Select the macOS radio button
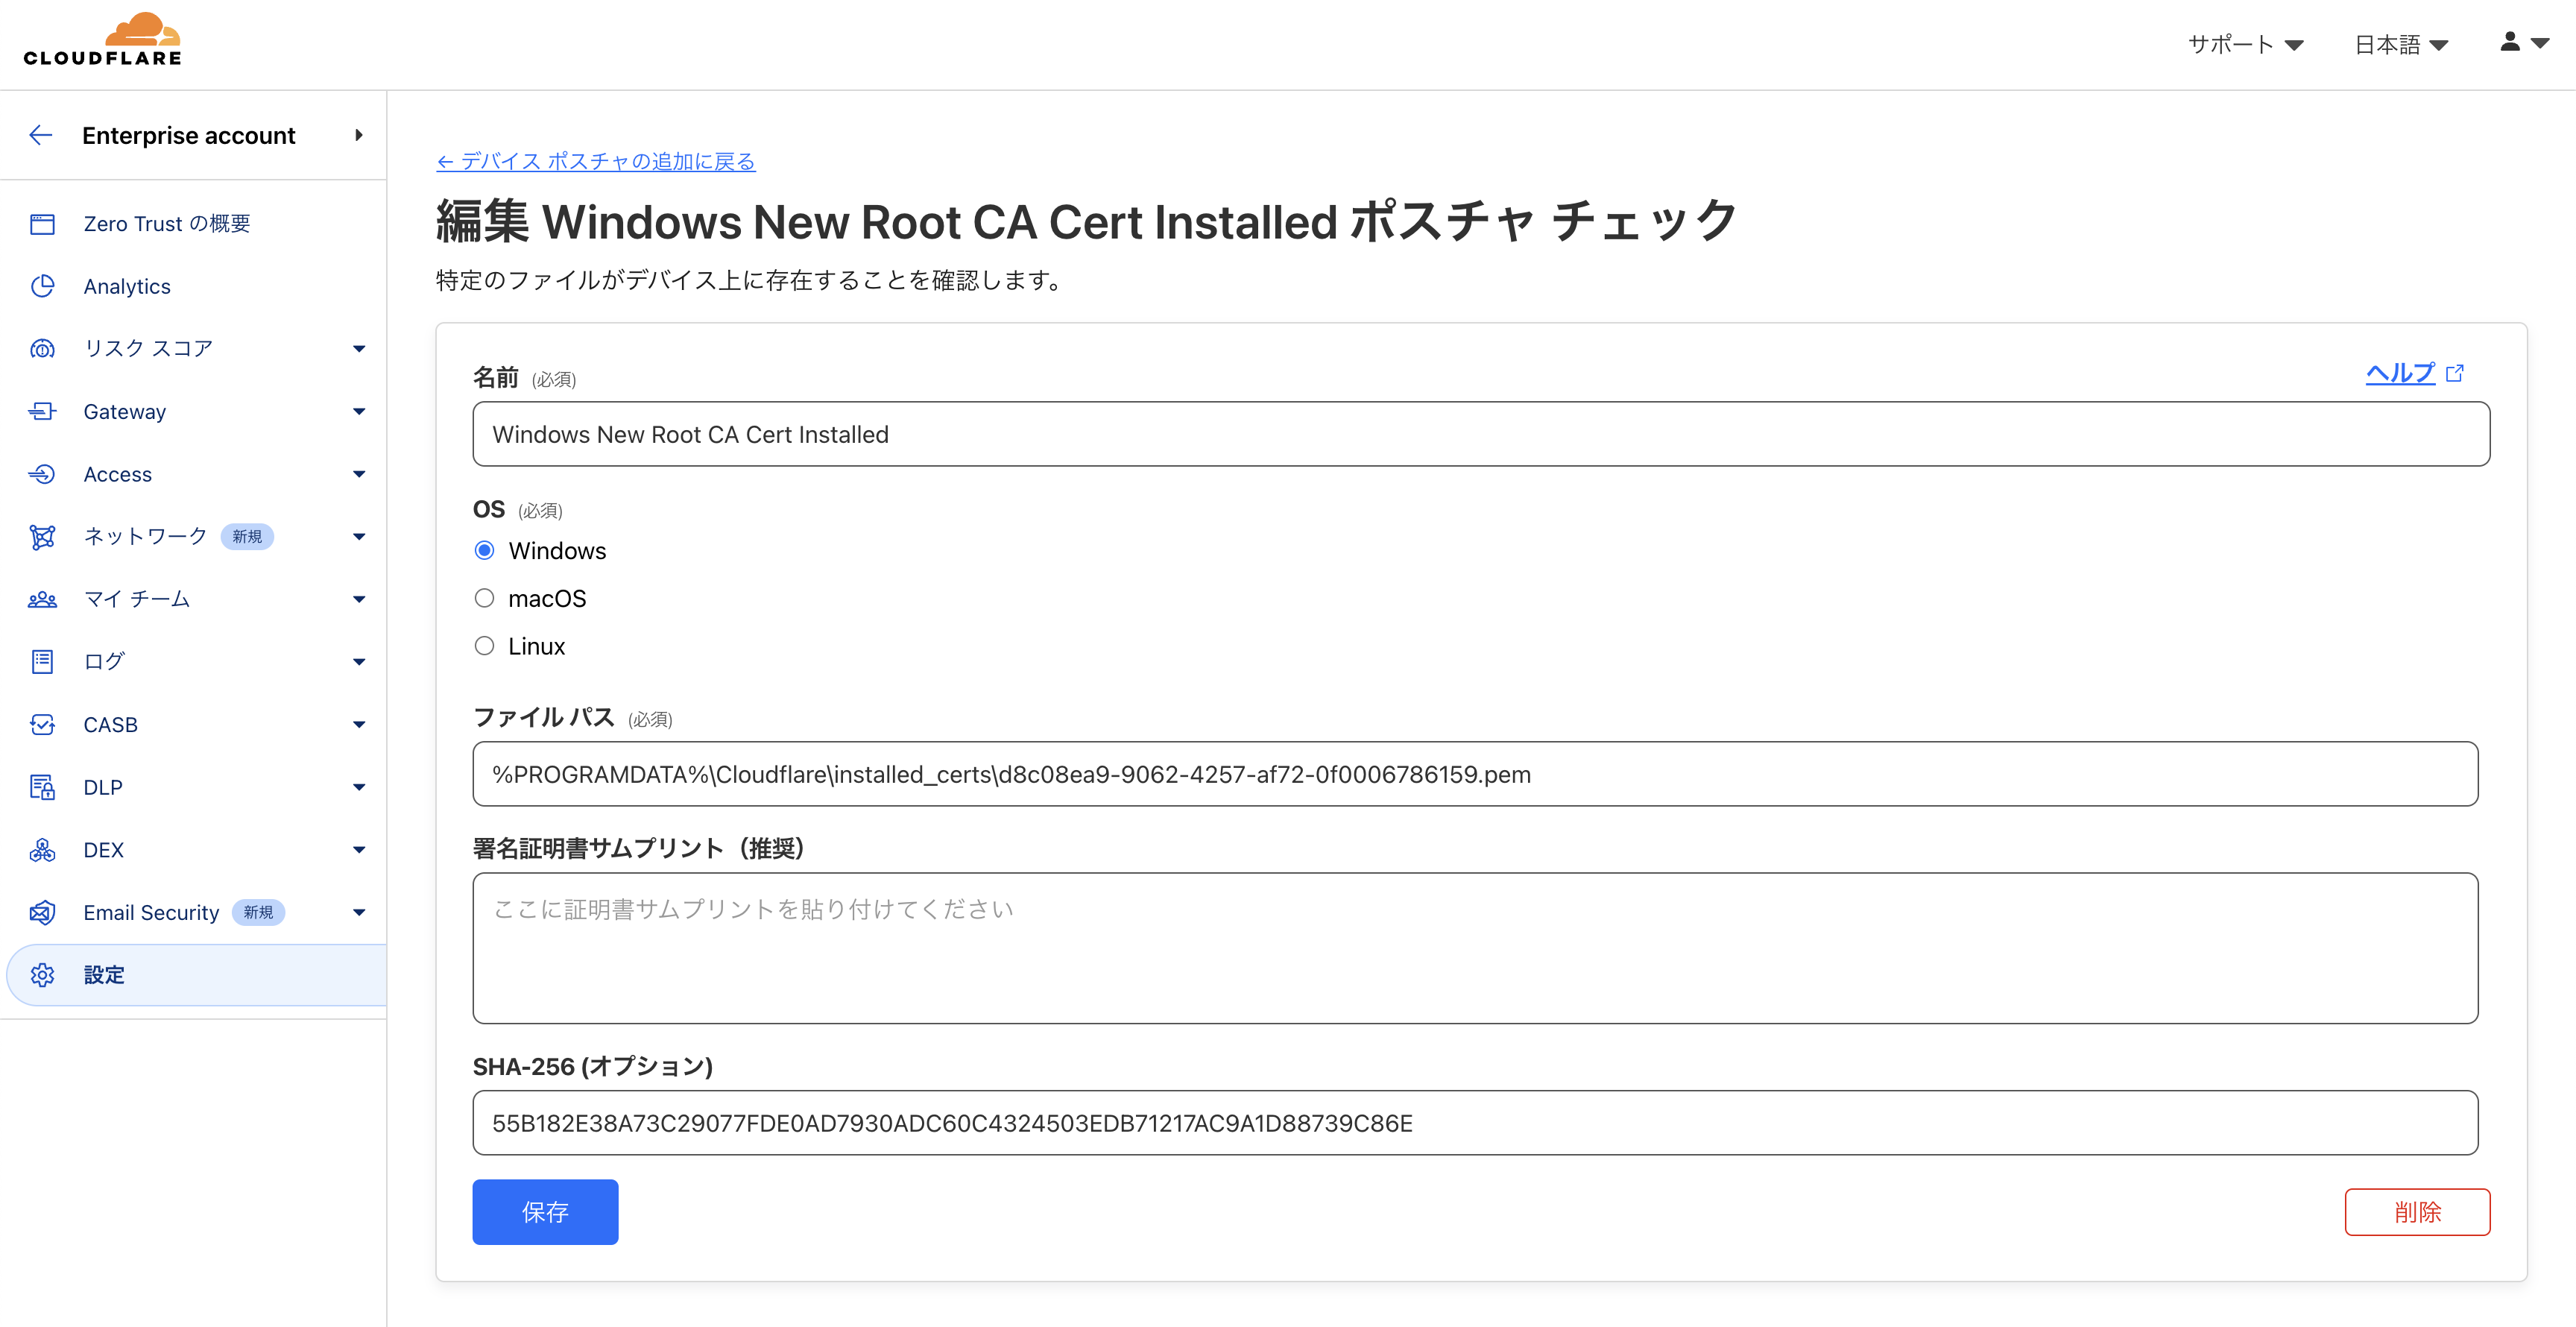 485,598
